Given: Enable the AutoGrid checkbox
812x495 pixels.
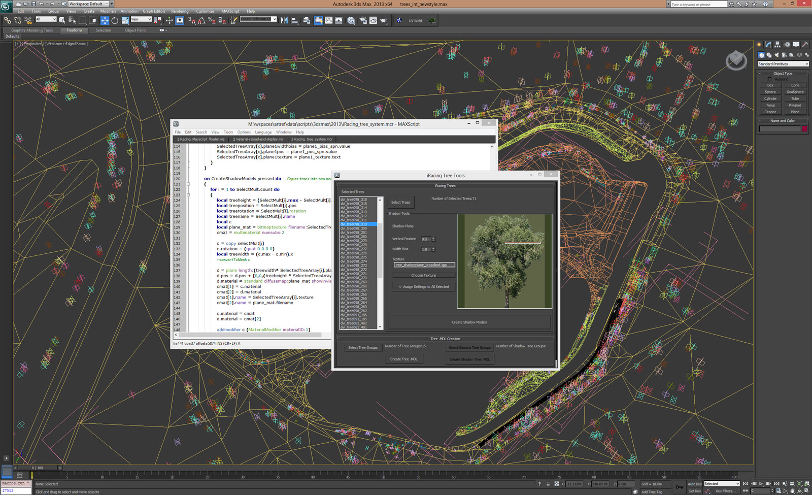Looking at the screenshot, I should (x=770, y=79).
